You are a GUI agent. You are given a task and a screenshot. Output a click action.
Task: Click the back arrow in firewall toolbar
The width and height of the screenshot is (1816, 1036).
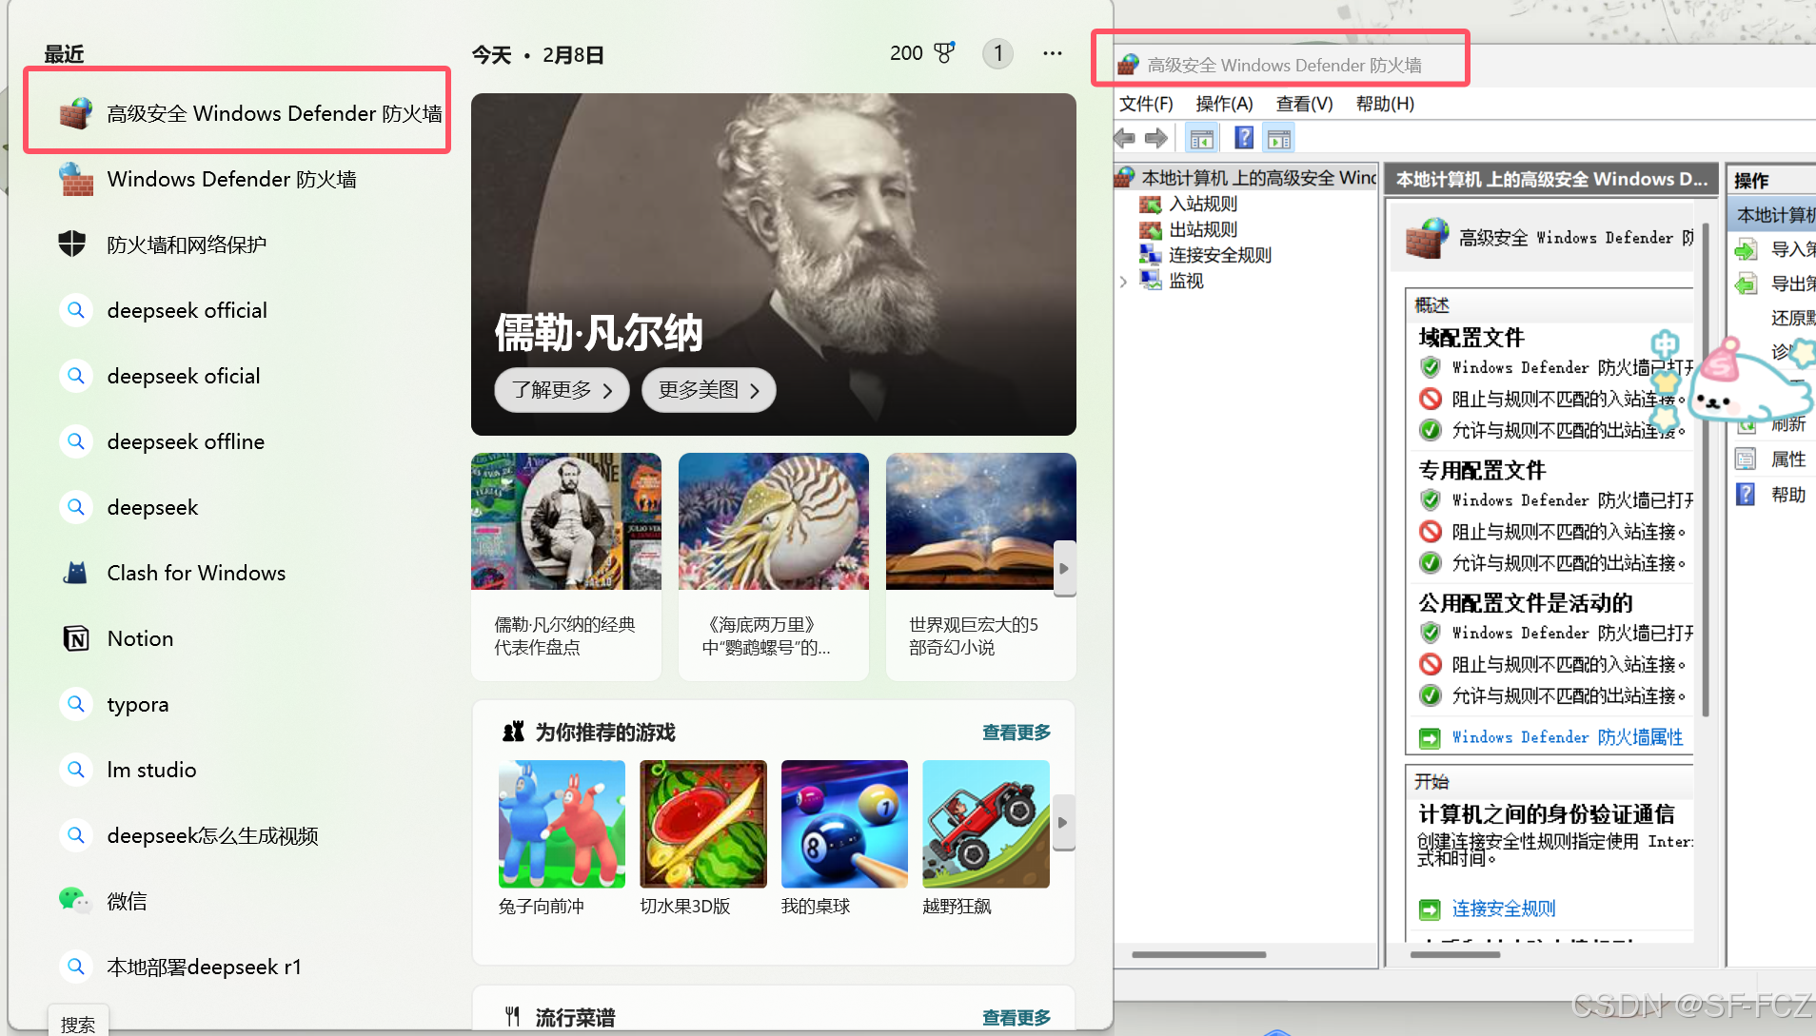pyautogui.click(x=1125, y=139)
